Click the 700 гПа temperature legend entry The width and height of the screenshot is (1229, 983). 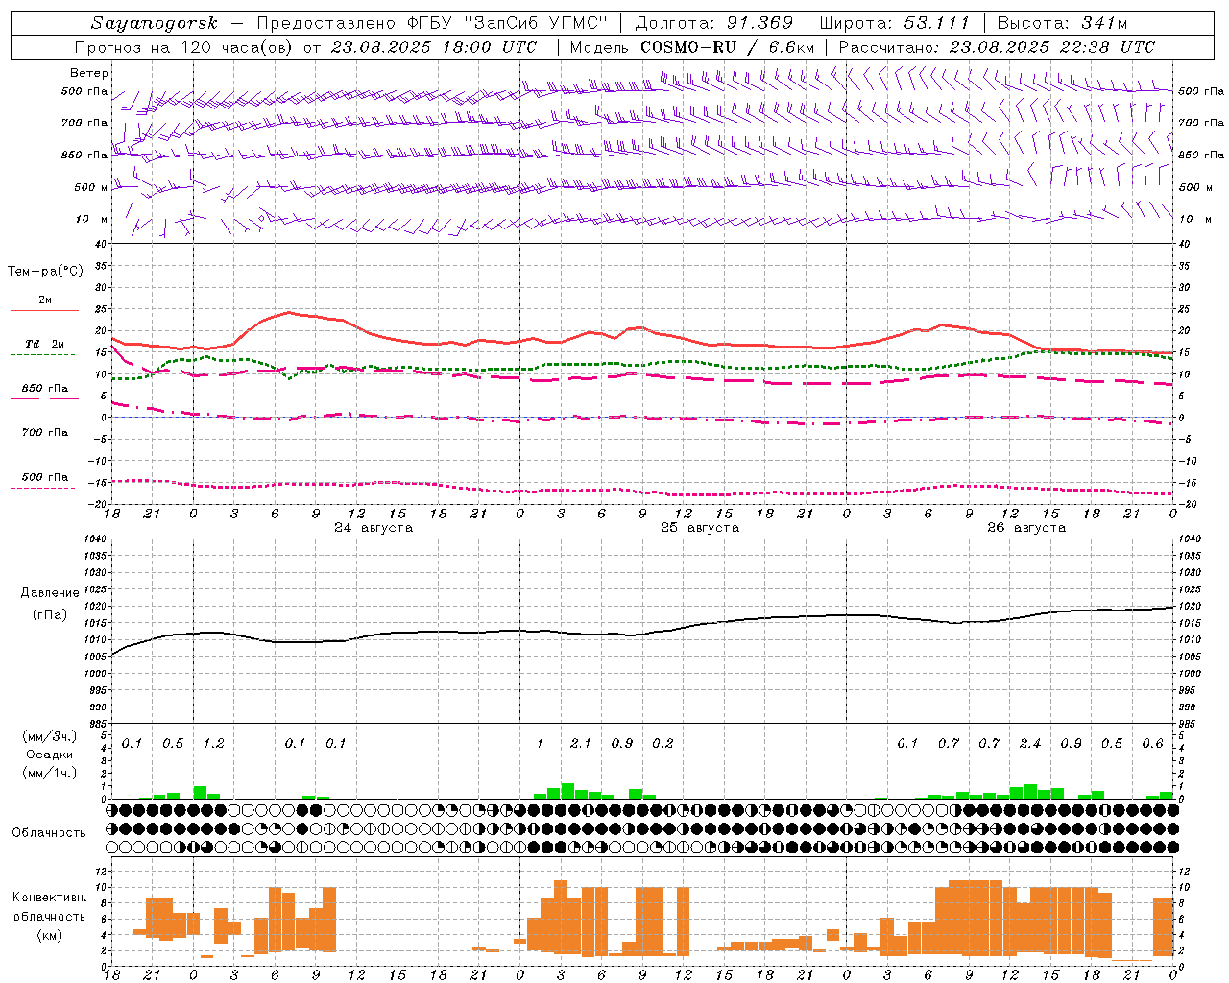pyautogui.click(x=45, y=433)
